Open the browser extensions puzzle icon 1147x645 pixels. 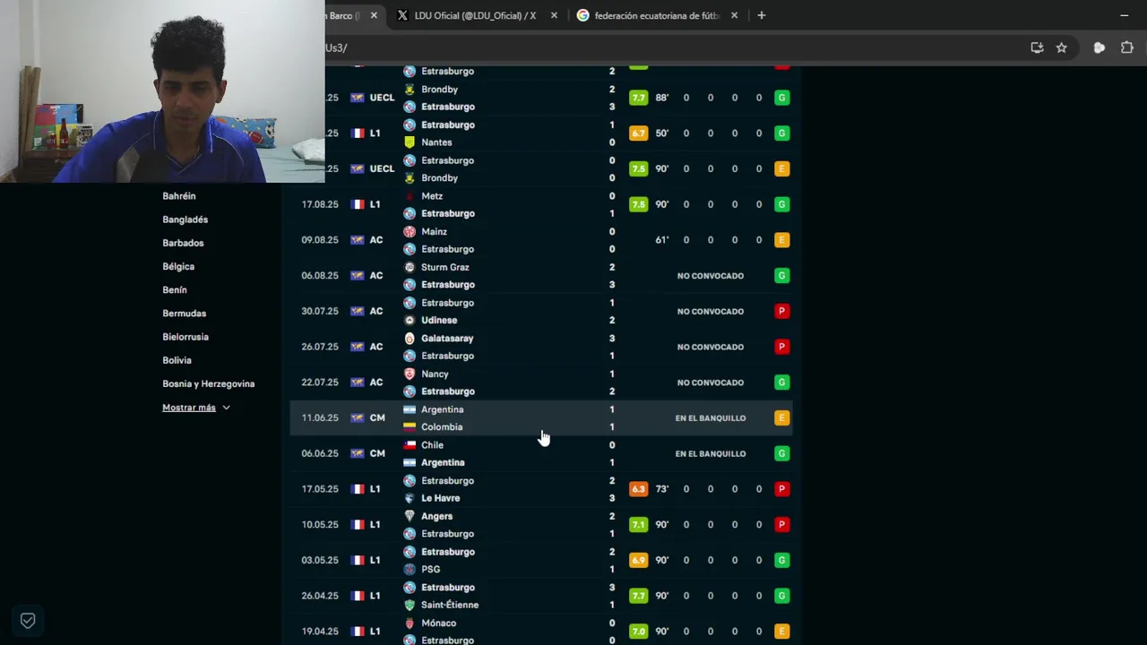coord(1127,47)
